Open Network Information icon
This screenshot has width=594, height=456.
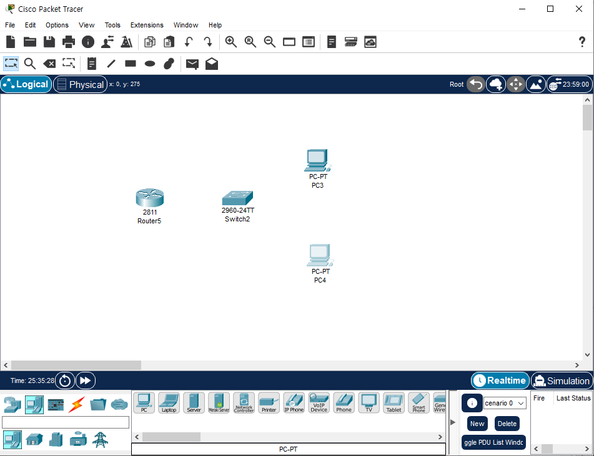[88, 42]
